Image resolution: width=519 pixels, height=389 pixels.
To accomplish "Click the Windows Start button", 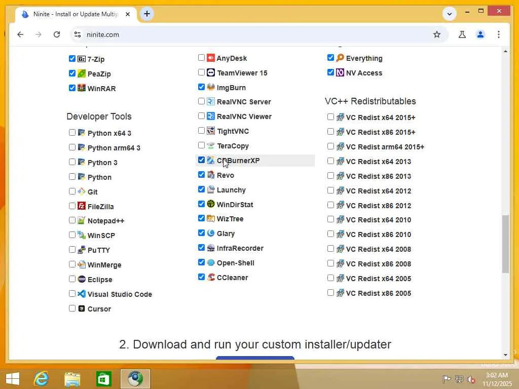I will pos(13,379).
